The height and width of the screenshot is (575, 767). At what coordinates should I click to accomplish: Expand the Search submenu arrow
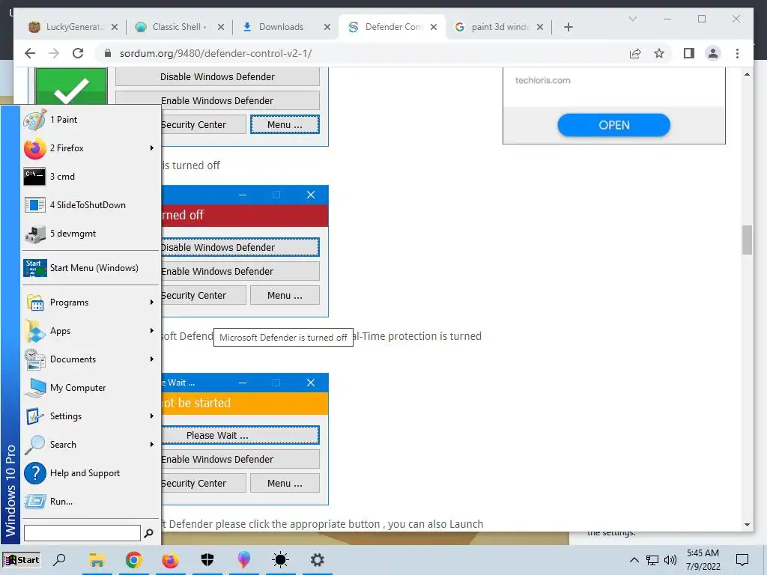pos(151,445)
